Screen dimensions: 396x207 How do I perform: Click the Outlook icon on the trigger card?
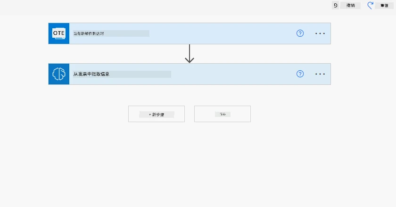click(59, 33)
